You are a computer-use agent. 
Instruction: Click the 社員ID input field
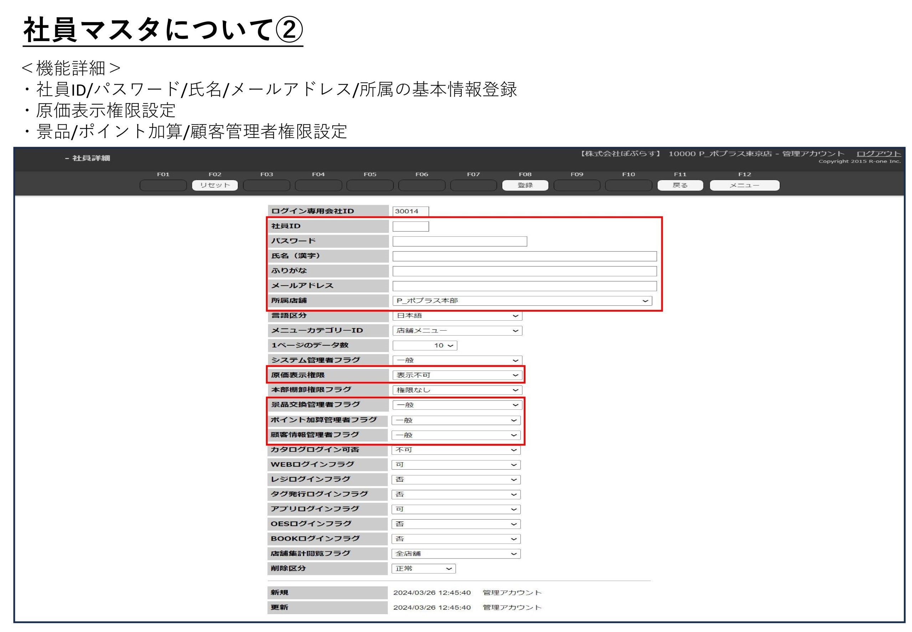[410, 226]
